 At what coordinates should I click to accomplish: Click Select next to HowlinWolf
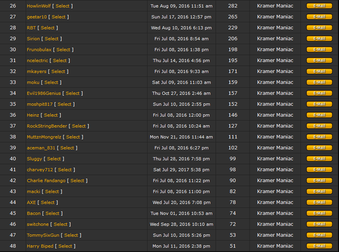(x=63, y=6)
